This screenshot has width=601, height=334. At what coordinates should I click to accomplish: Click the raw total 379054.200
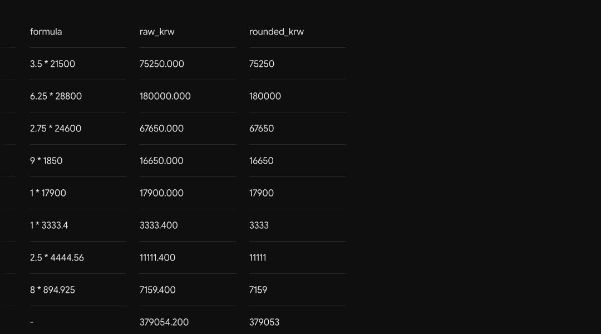(x=164, y=322)
